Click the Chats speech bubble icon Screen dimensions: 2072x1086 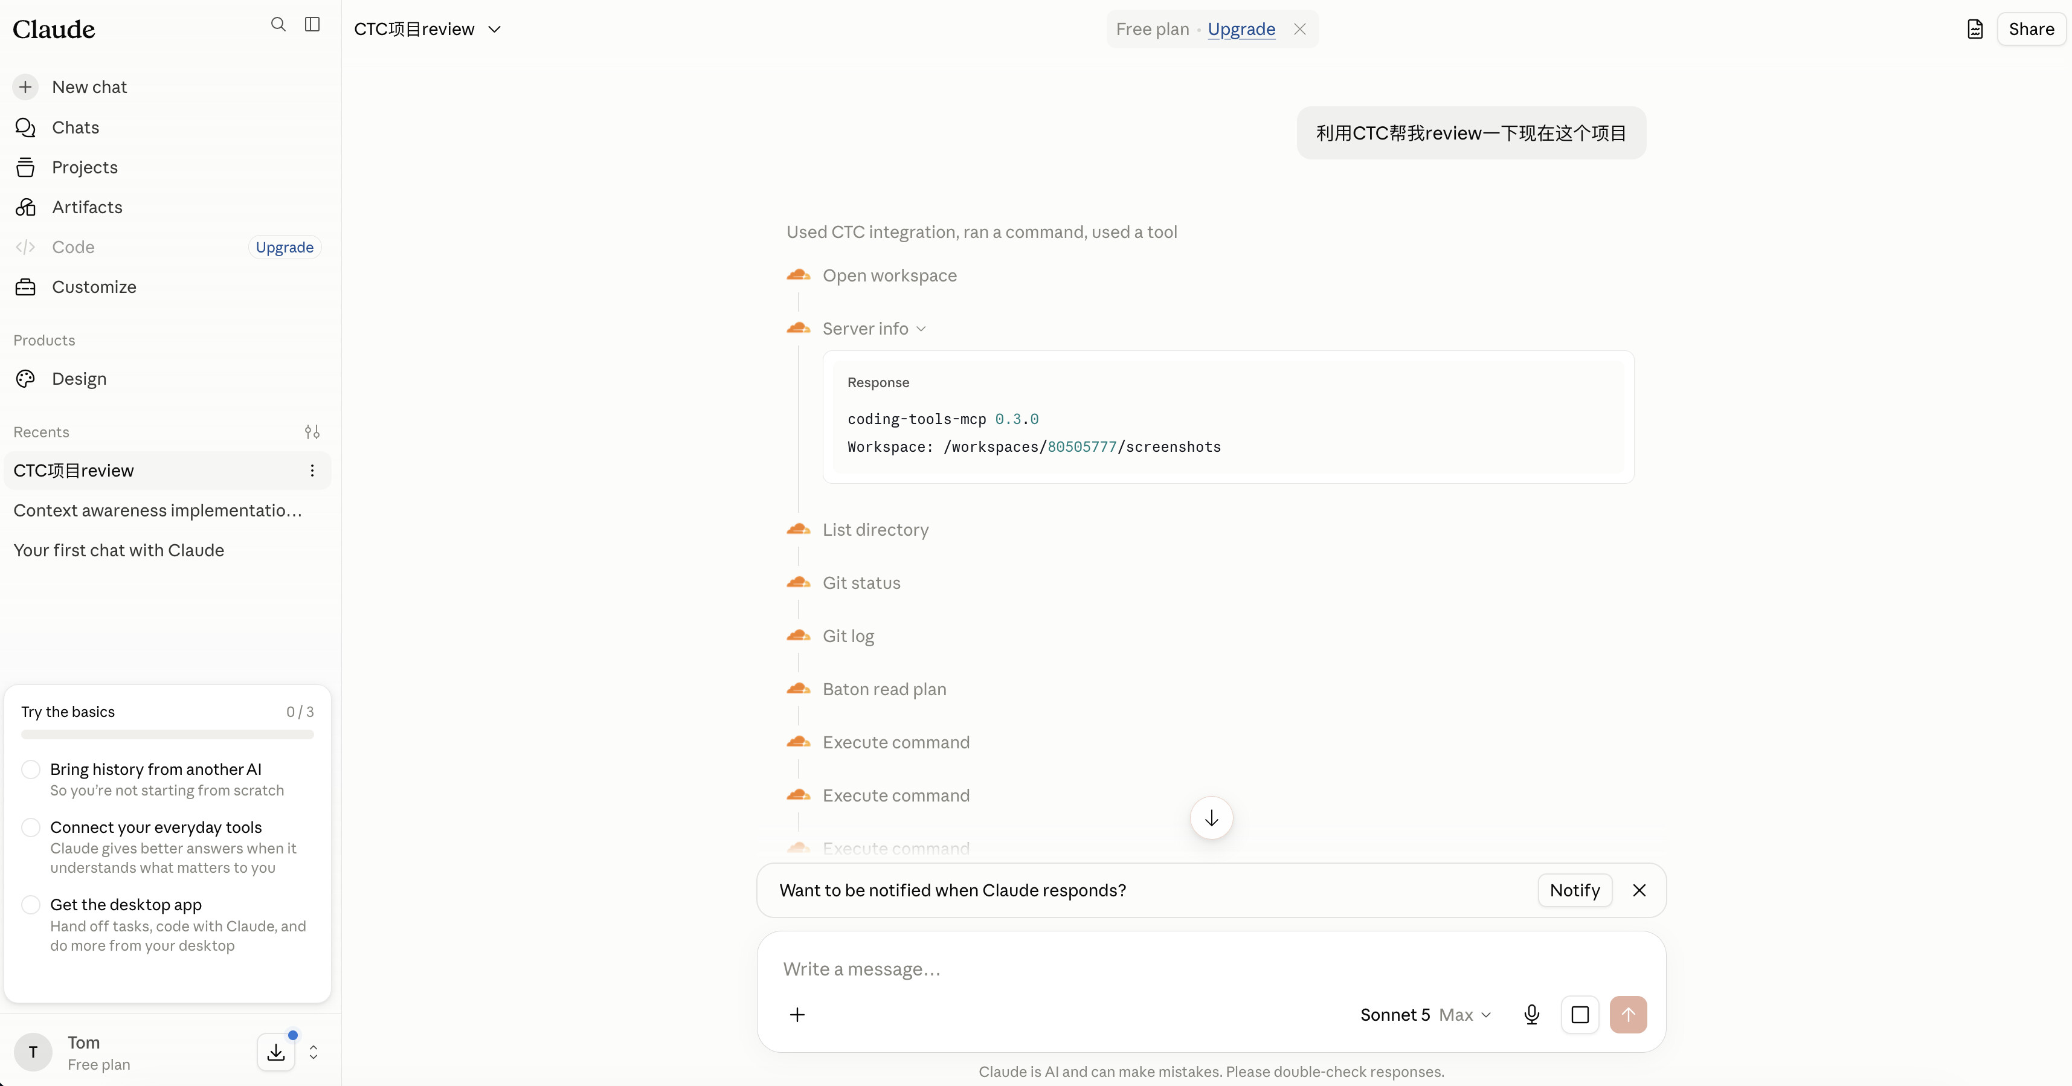[26, 127]
